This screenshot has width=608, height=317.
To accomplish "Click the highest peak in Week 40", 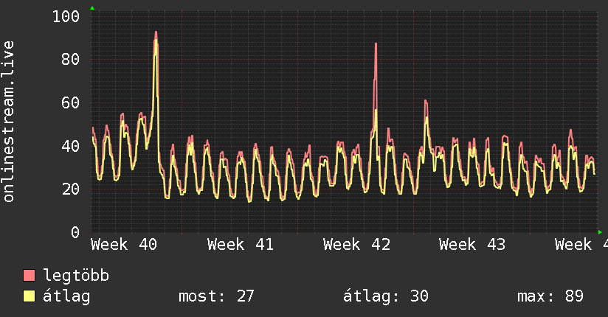I will (x=156, y=33).
